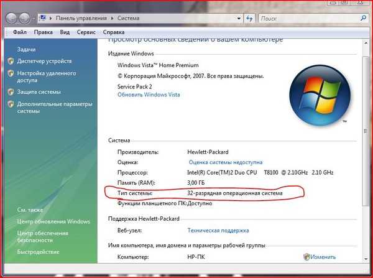
Task: Click the search magnifier icon
Action: click(x=363, y=18)
